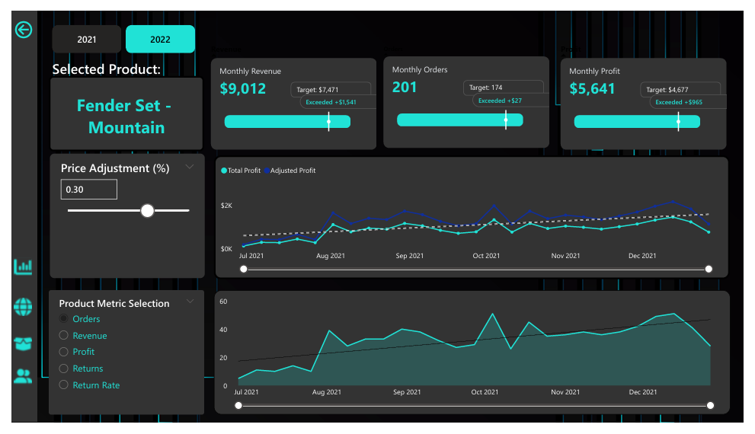Click the Adjusted Profit legend marker
The width and height of the screenshot is (755, 434).
coord(267,171)
